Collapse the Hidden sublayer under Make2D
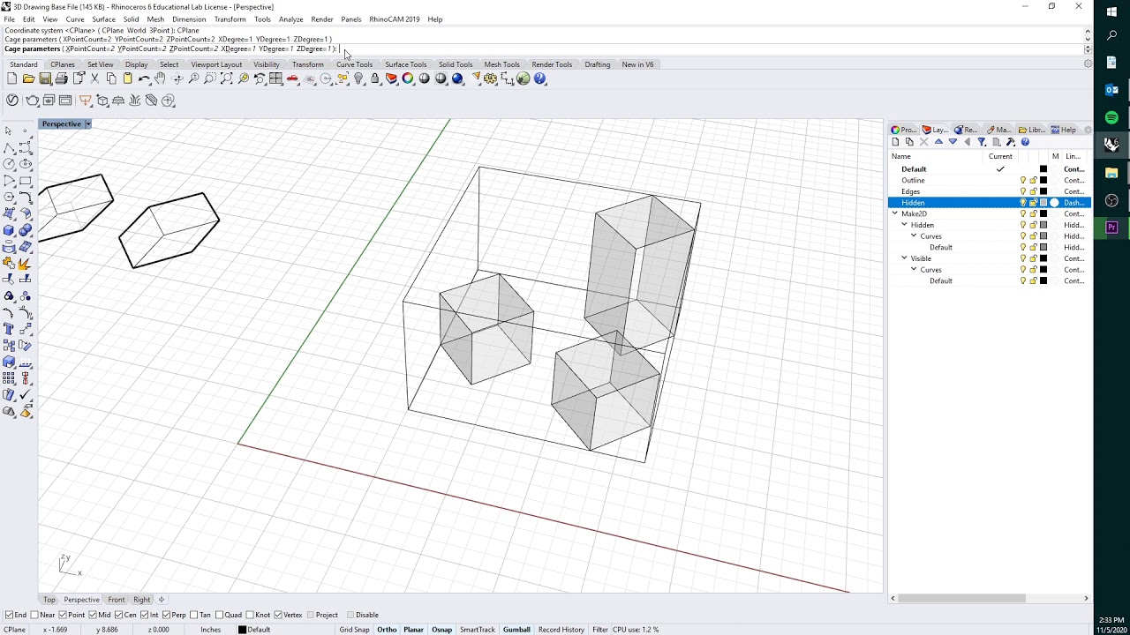Image resolution: width=1130 pixels, height=635 pixels. tap(905, 225)
